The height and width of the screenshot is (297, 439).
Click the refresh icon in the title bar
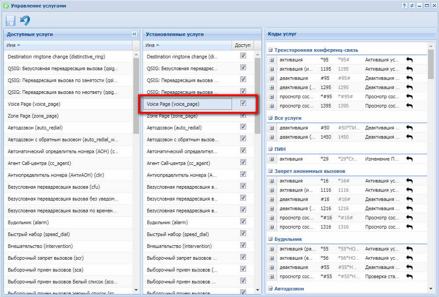click(412, 5)
